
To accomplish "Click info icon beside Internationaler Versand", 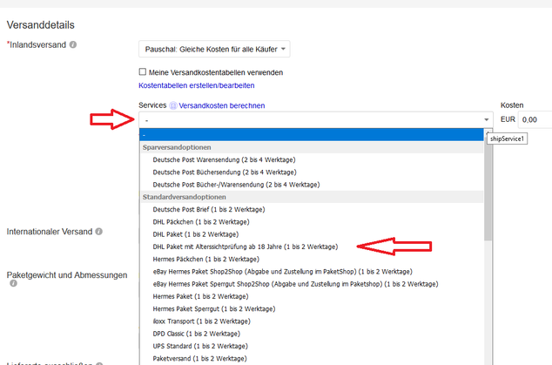I will pos(99,232).
